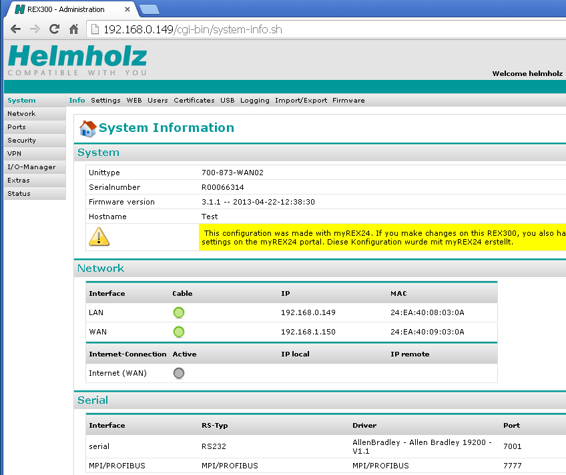Viewport: 566px width, 475px height.
Task: Click the yellow warning triangle icon
Action: 99,237
